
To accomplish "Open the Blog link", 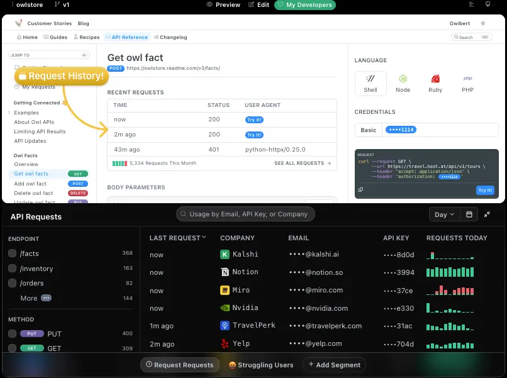I will pyautogui.click(x=84, y=23).
